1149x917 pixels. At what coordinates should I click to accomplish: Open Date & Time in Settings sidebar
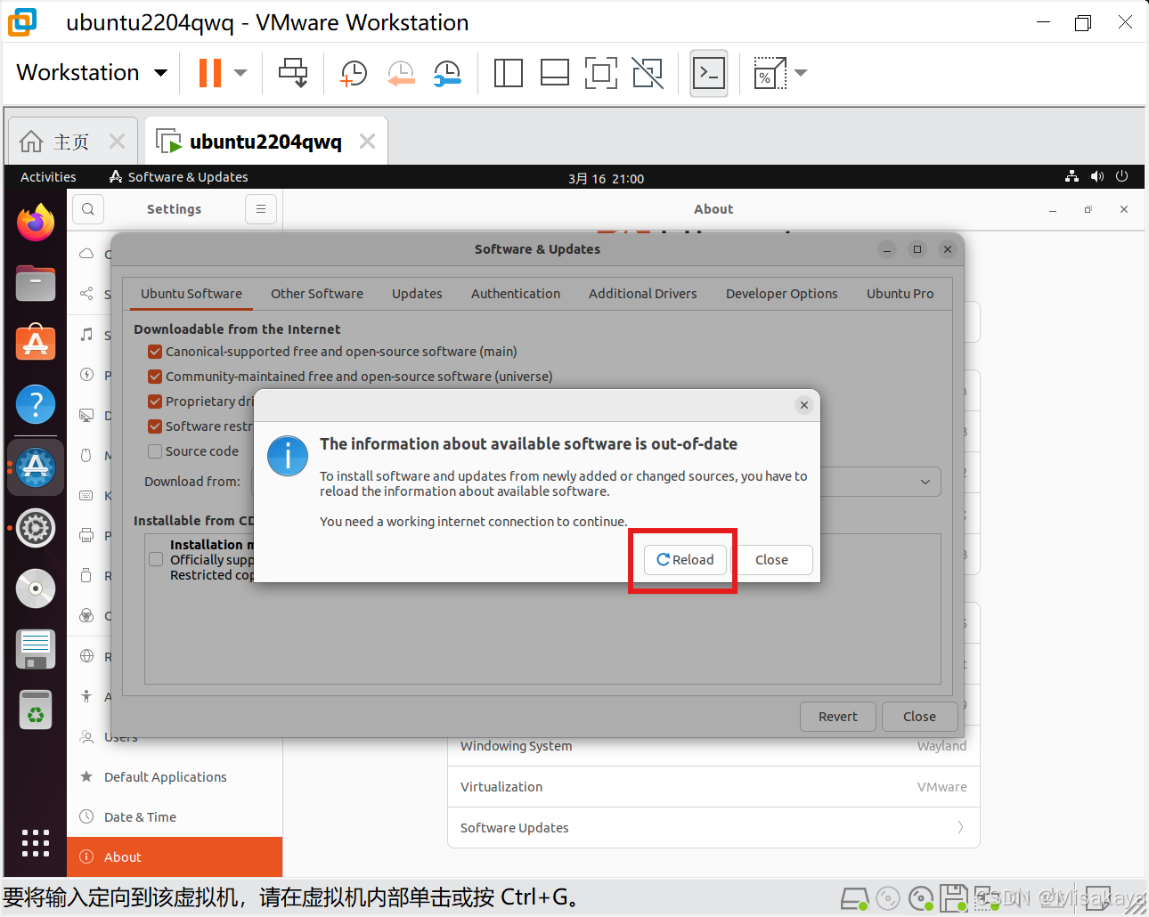coord(175,817)
